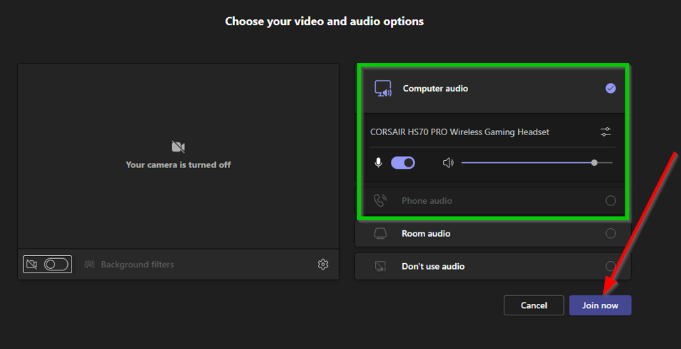This screenshot has height=349, width=681.
Task: Click the speaker volume icon
Action: (448, 163)
